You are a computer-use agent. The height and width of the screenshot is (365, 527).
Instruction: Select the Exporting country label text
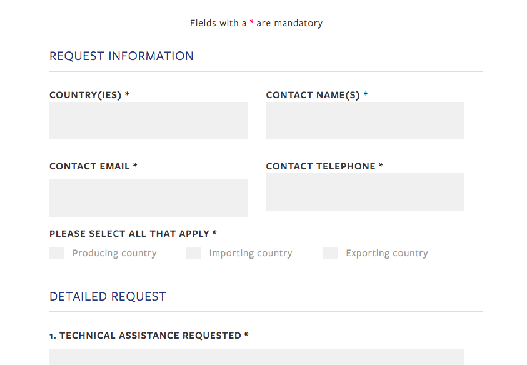[x=386, y=253]
